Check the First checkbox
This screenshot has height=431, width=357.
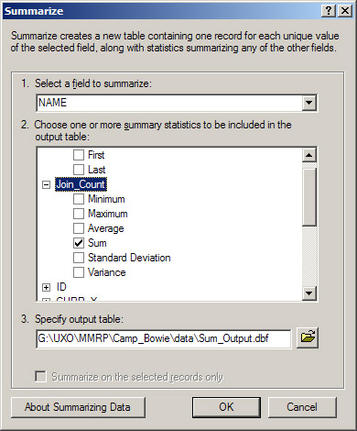tap(79, 155)
